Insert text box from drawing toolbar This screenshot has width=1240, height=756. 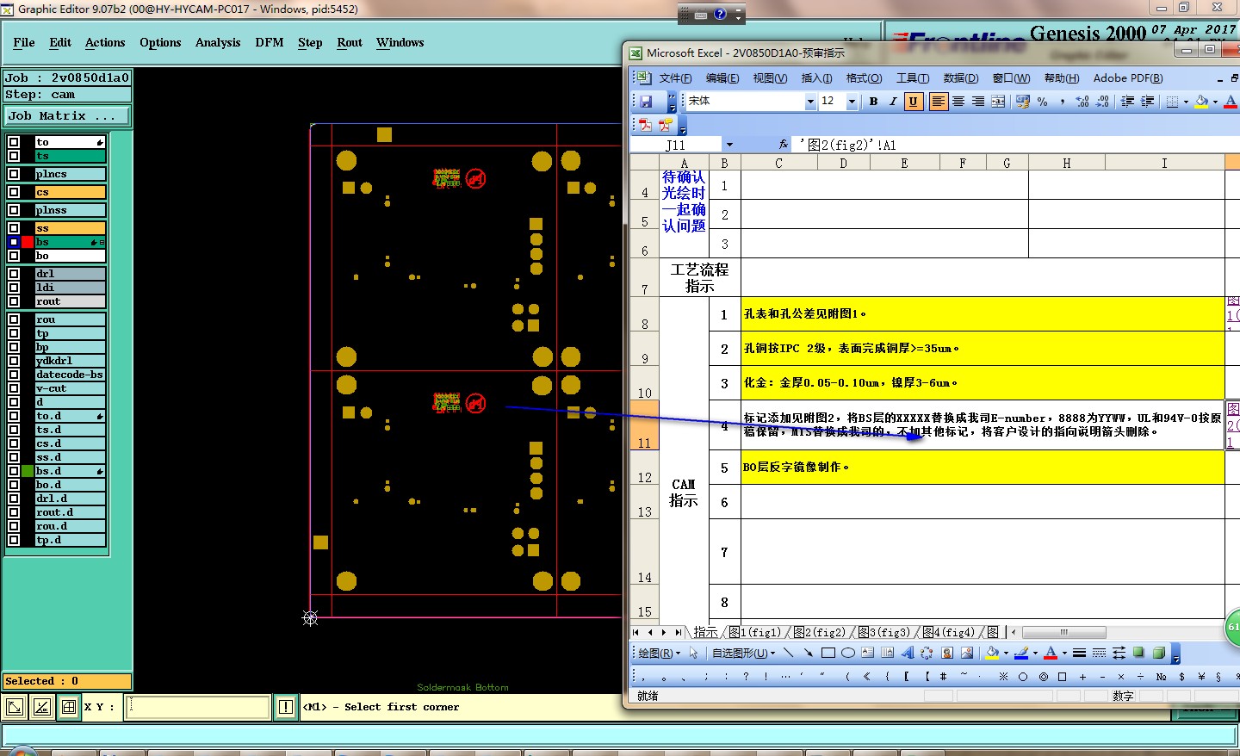[x=867, y=653]
